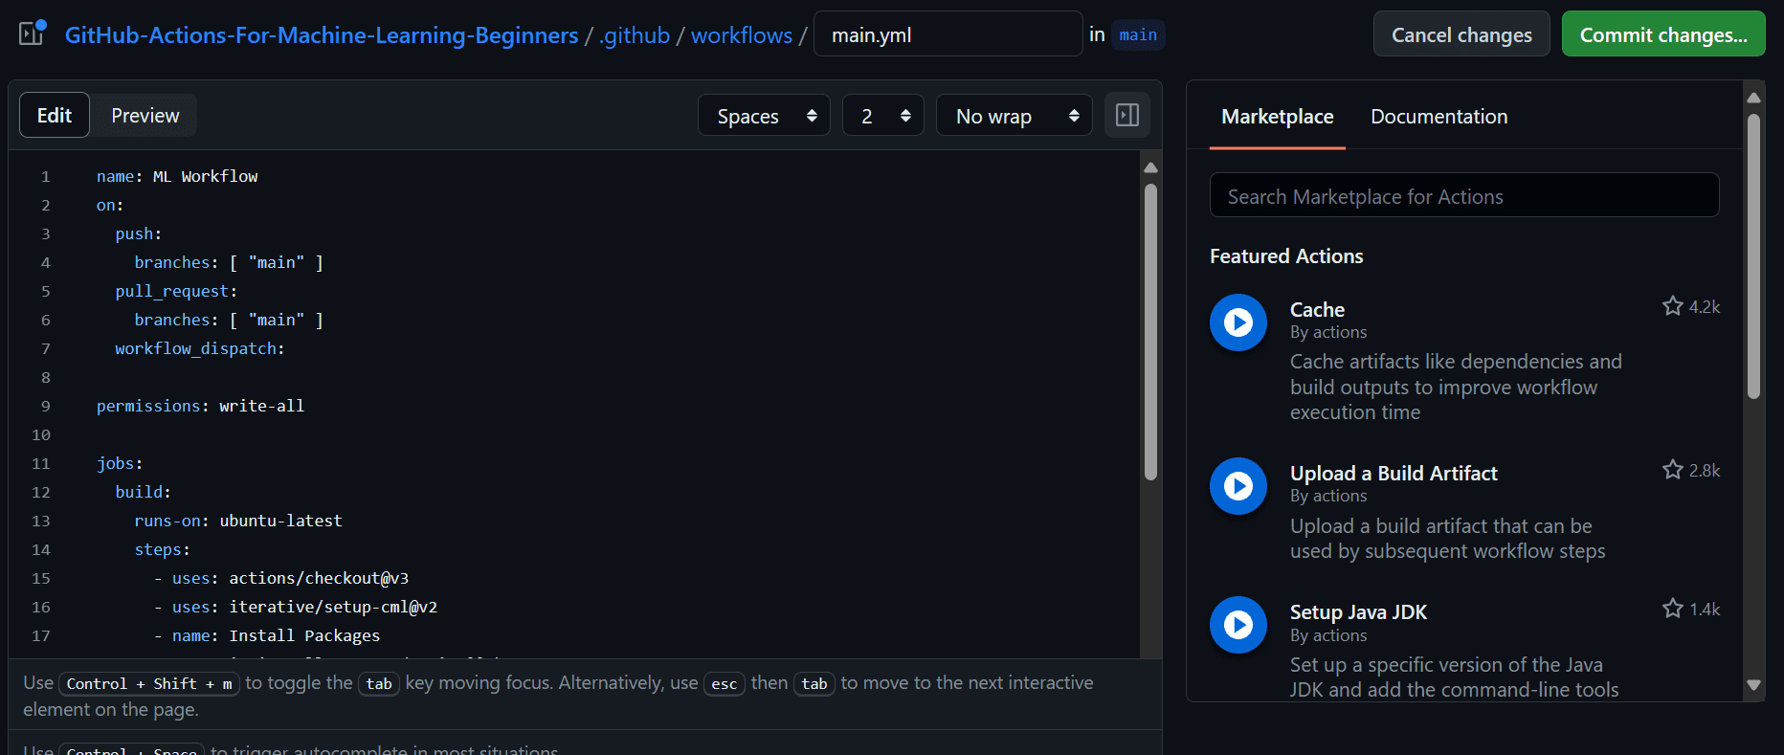
Task: Click line number 12 in the gutter
Action: tap(40, 492)
